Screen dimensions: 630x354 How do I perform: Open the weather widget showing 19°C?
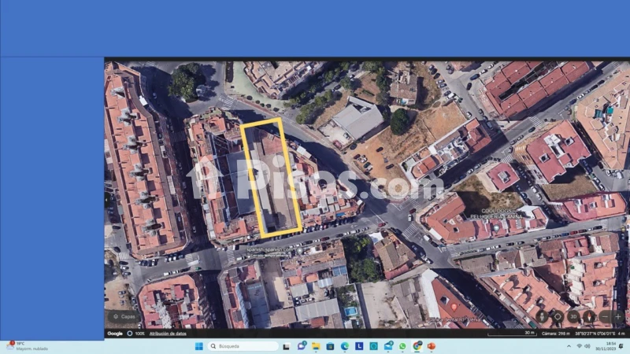coord(28,346)
